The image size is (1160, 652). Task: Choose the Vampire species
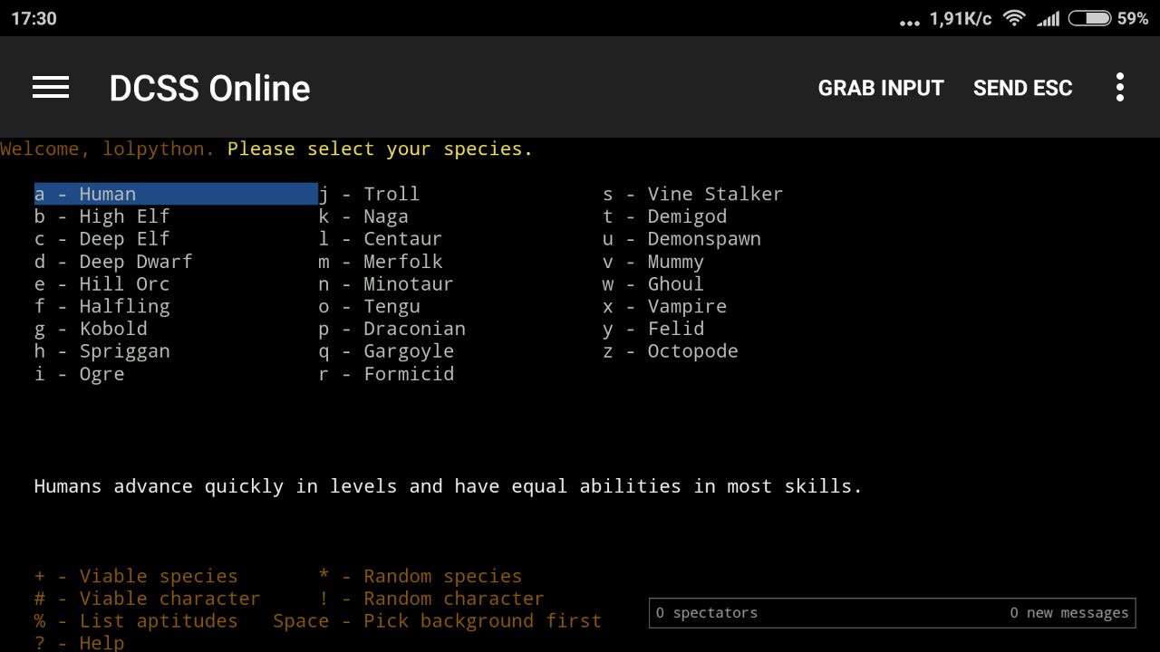point(665,306)
